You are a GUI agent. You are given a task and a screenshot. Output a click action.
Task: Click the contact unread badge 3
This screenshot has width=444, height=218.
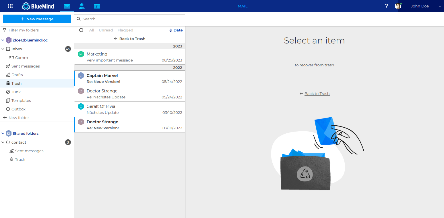68,142
